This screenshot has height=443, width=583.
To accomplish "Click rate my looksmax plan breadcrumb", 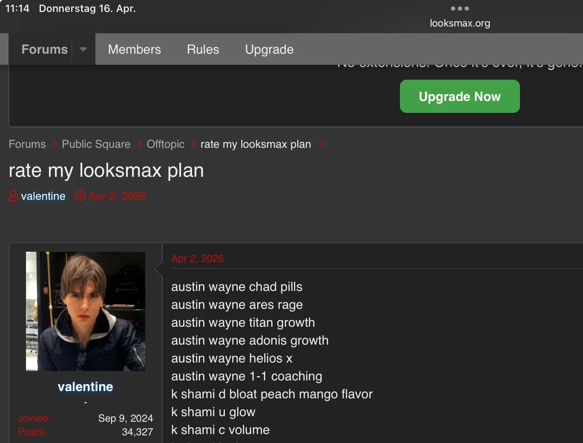I will (x=256, y=144).
